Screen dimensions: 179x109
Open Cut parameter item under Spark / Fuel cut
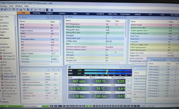coord(11,94)
